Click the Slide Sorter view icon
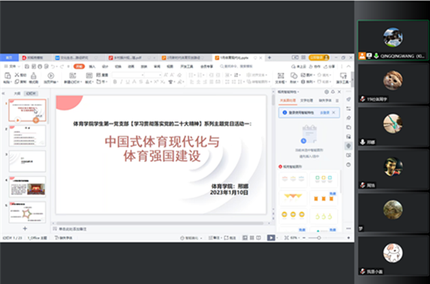 point(252,238)
